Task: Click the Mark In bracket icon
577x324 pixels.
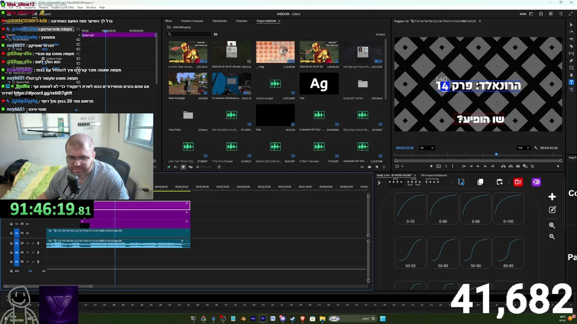Action: 446,166
